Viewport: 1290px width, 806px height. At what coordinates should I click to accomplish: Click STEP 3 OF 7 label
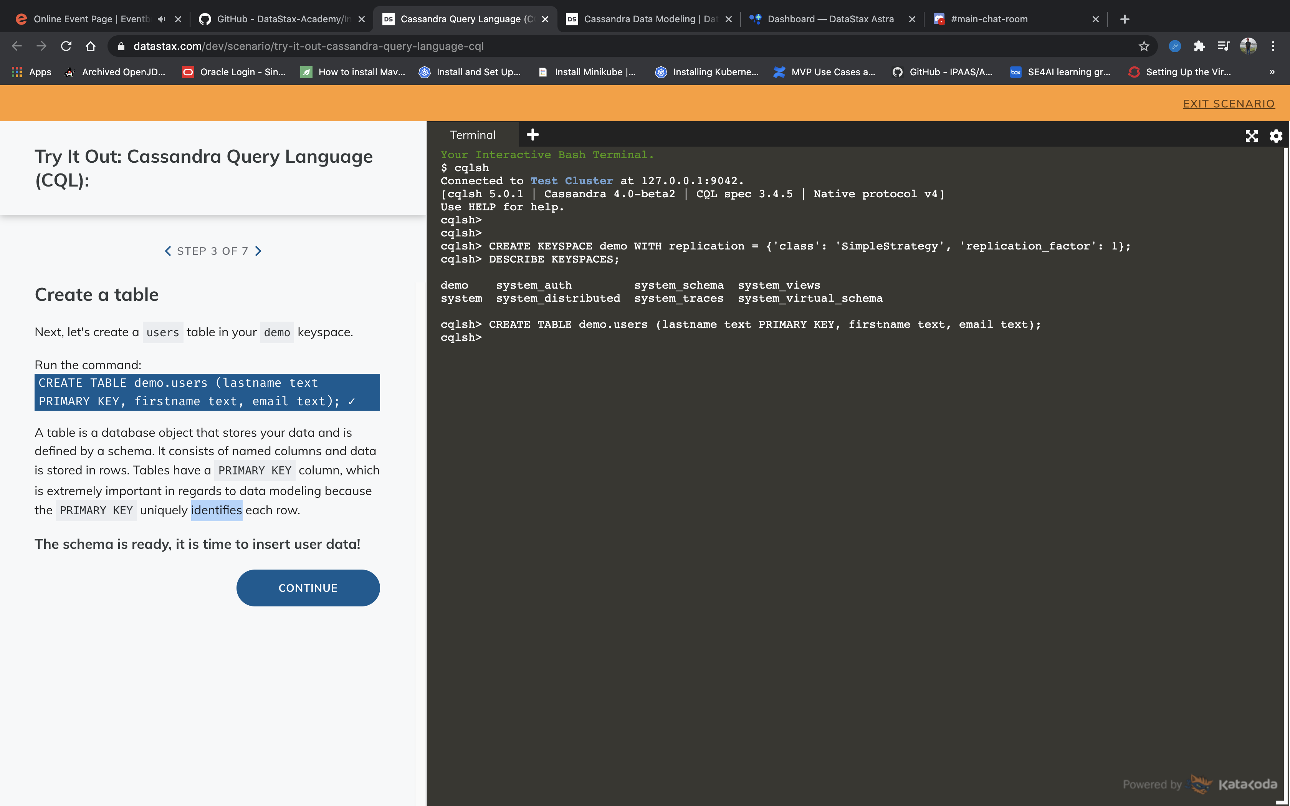(x=212, y=251)
